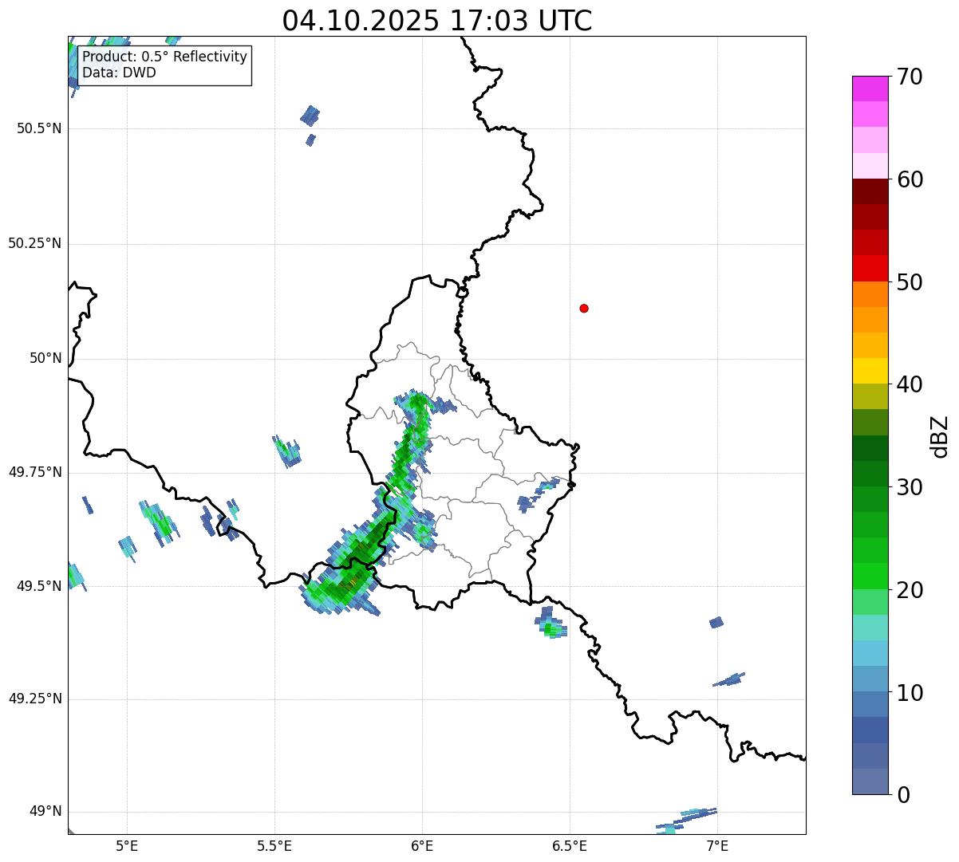Click the radar echo near 5.5°E 49.8°N
959x862 pixels.
[x=286, y=451]
